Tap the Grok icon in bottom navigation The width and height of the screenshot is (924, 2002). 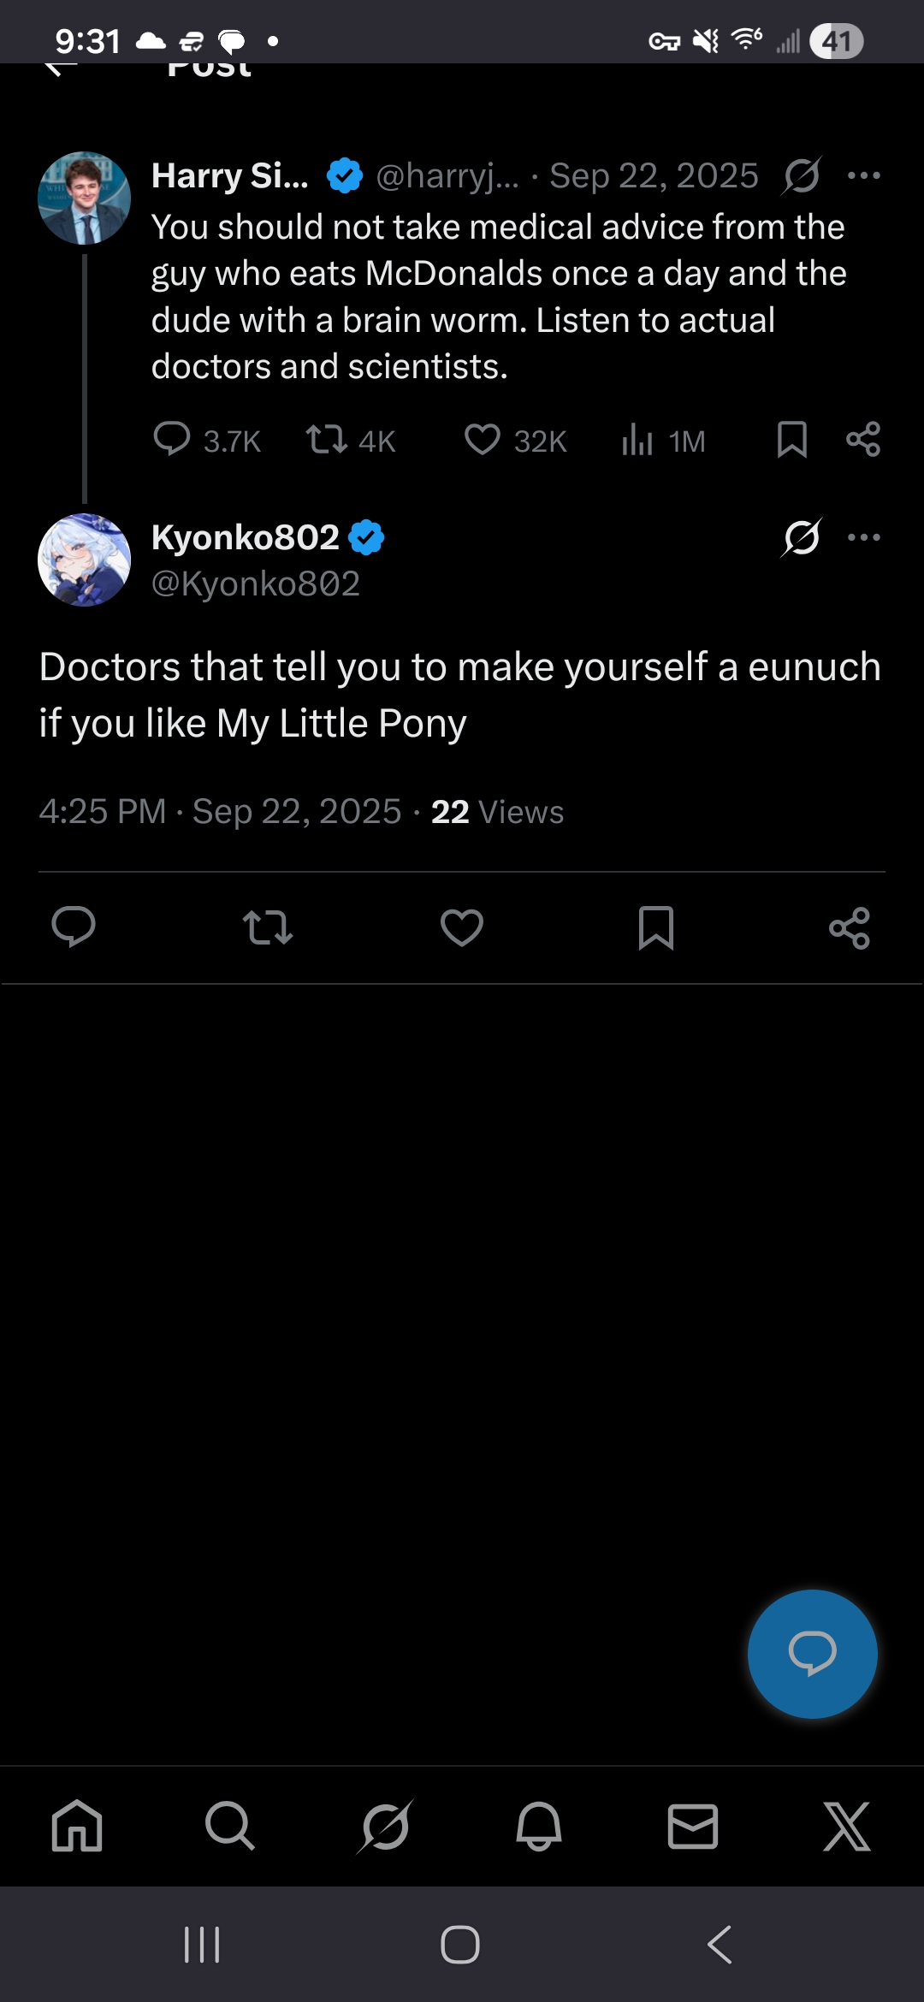[x=385, y=1827]
